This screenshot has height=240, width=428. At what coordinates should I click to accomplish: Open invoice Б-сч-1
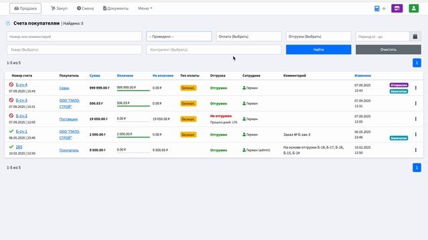point(21,131)
